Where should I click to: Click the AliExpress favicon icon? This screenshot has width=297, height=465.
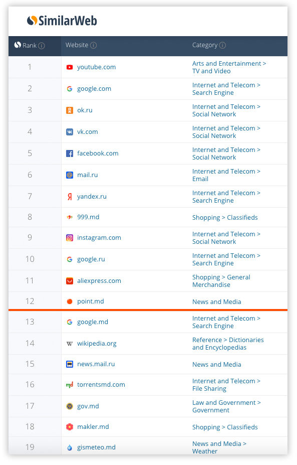(70, 281)
